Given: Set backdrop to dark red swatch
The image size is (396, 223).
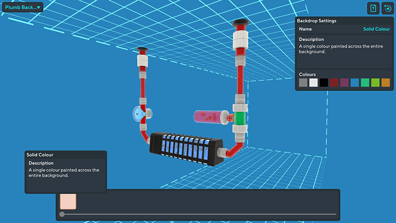Looking at the screenshot, I should tap(334, 83).
